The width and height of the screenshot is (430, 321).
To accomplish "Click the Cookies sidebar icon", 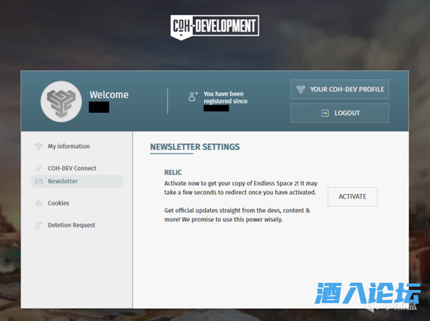I will tap(38, 203).
